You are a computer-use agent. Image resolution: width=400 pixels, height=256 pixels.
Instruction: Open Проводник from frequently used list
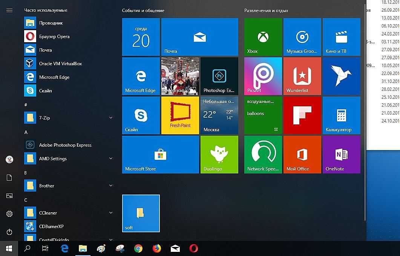[69, 23]
